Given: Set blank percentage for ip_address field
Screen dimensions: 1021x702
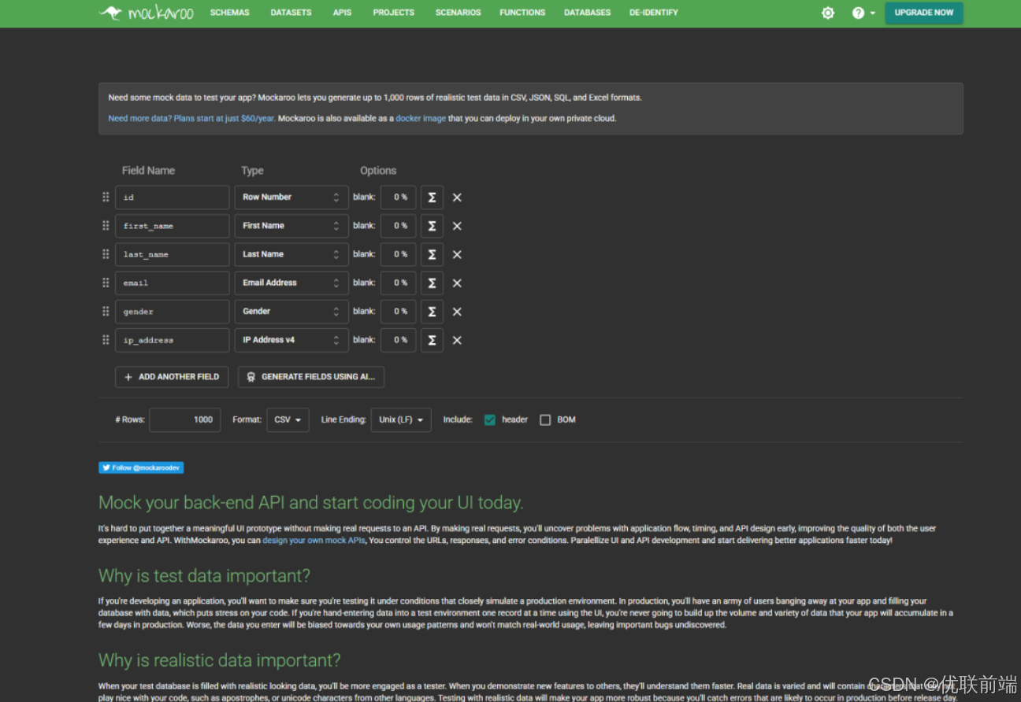Looking at the screenshot, I should coord(398,340).
